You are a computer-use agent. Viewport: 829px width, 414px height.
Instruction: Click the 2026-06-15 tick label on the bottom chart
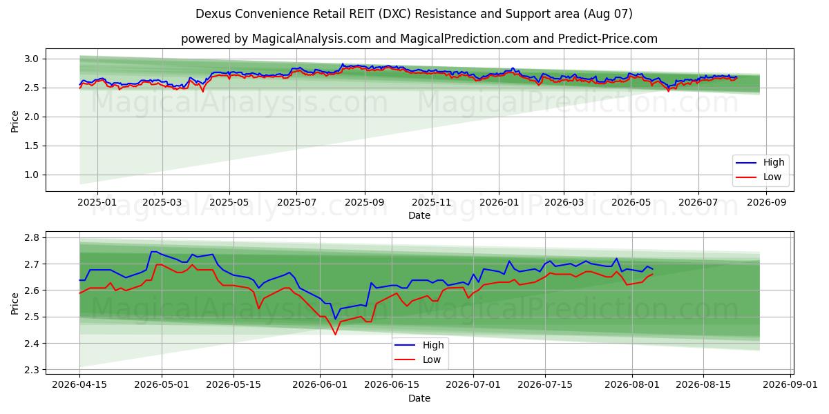point(392,385)
